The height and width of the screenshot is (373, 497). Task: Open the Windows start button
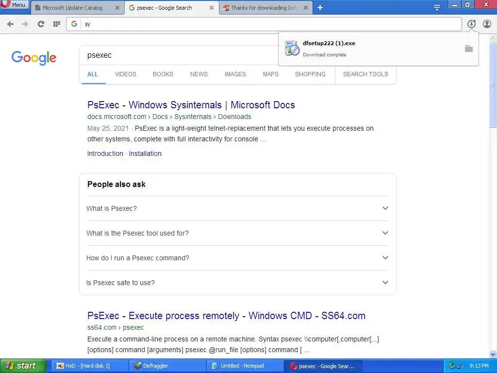pyautogui.click(x=23, y=366)
